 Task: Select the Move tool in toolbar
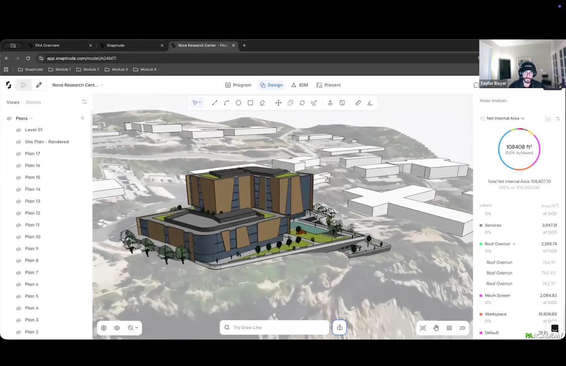click(x=278, y=103)
